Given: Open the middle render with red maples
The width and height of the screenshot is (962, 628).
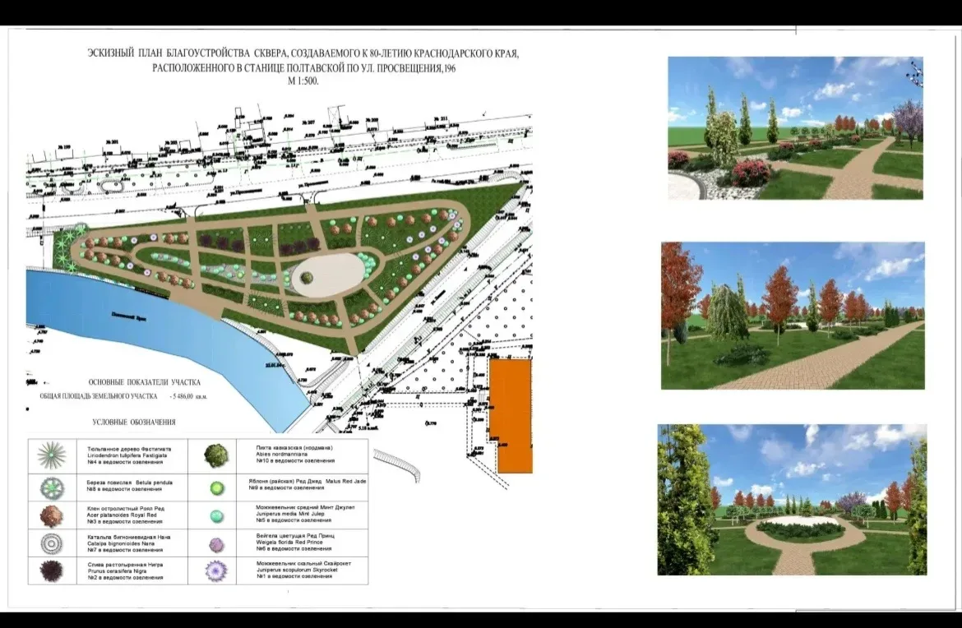Looking at the screenshot, I should click(793, 316).
